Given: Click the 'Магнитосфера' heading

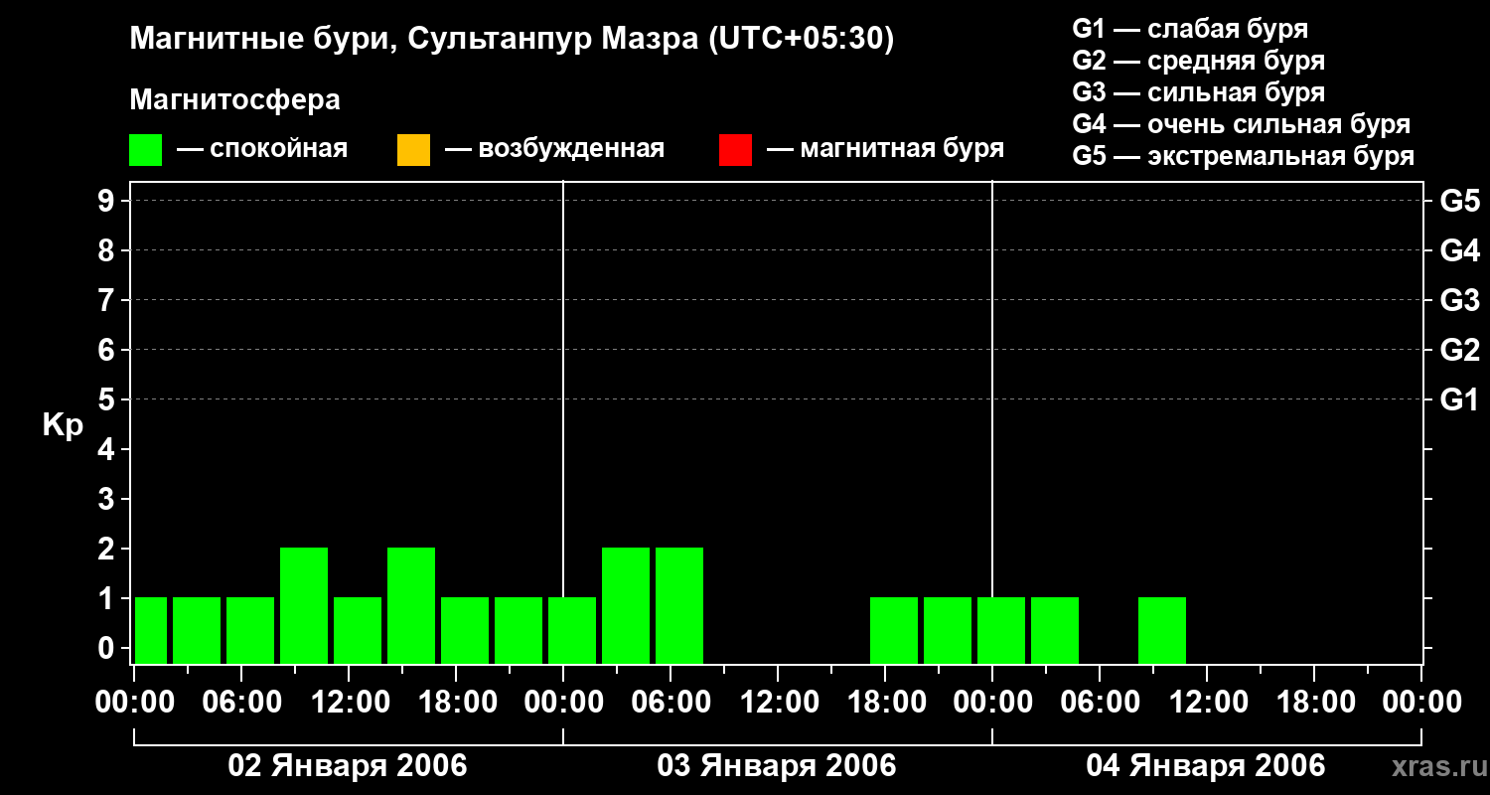Looking at the screenshot, I should tap(234, 100).
